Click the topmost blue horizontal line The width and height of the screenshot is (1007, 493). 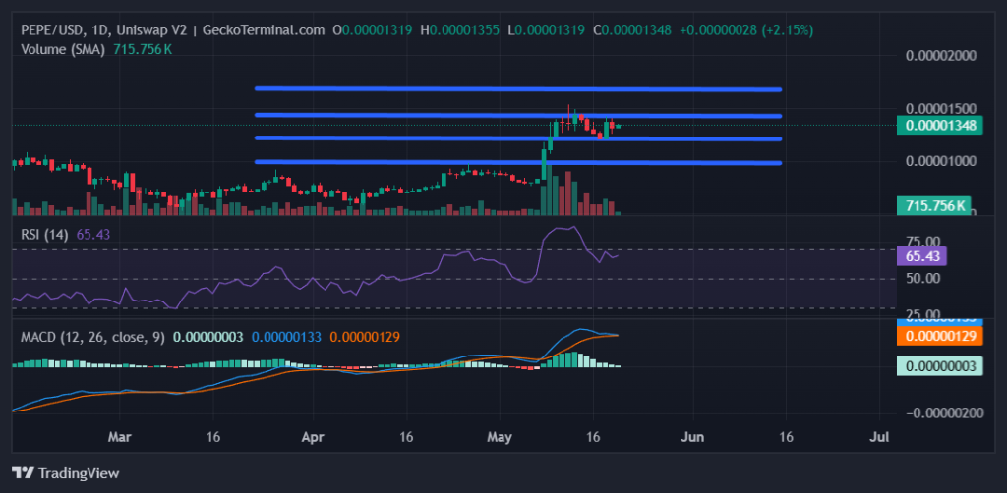pos(517,89)
